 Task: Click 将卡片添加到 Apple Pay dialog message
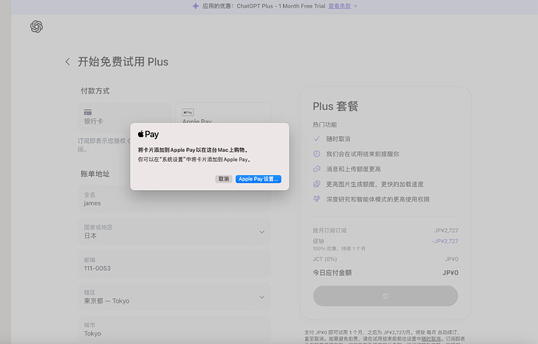pos(193,149)
